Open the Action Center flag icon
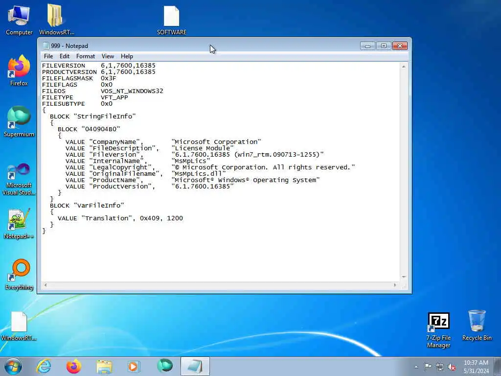 [428, 366]
